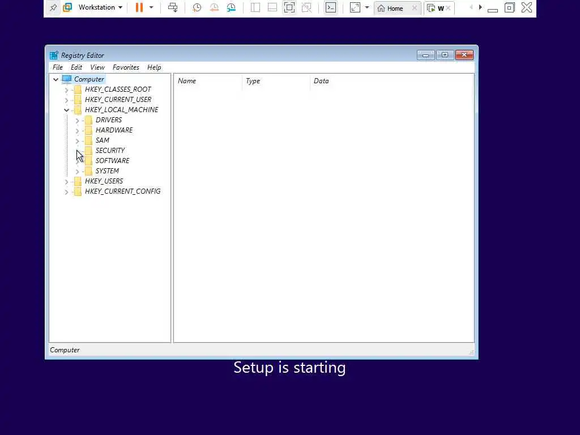Image resolution: width=580 pixels, height=435 pixels.
Task: Collapse the Computer tree node
Action: 56,79
